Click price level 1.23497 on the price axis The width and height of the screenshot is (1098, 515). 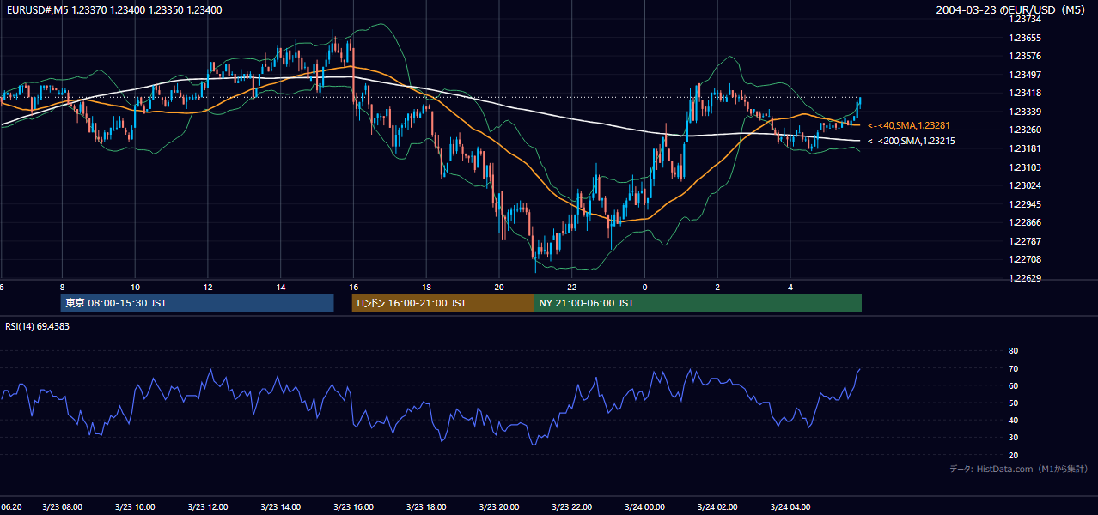click(x=1024, y=75)
